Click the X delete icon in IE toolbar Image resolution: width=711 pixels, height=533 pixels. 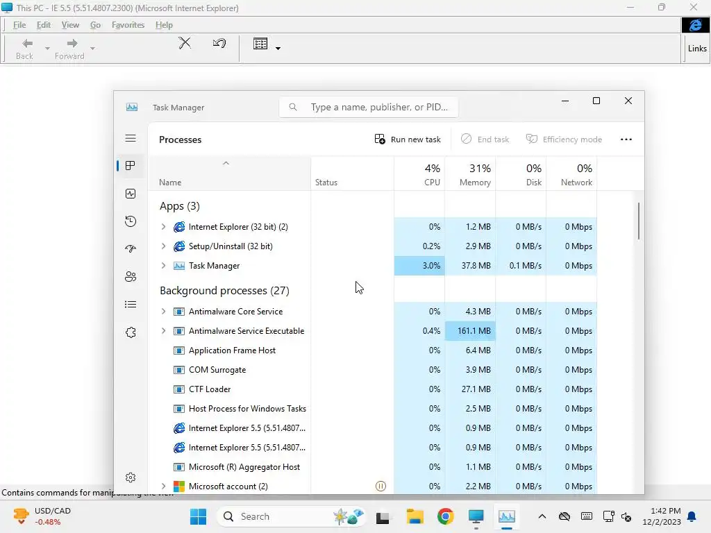(x=185, y=43)
